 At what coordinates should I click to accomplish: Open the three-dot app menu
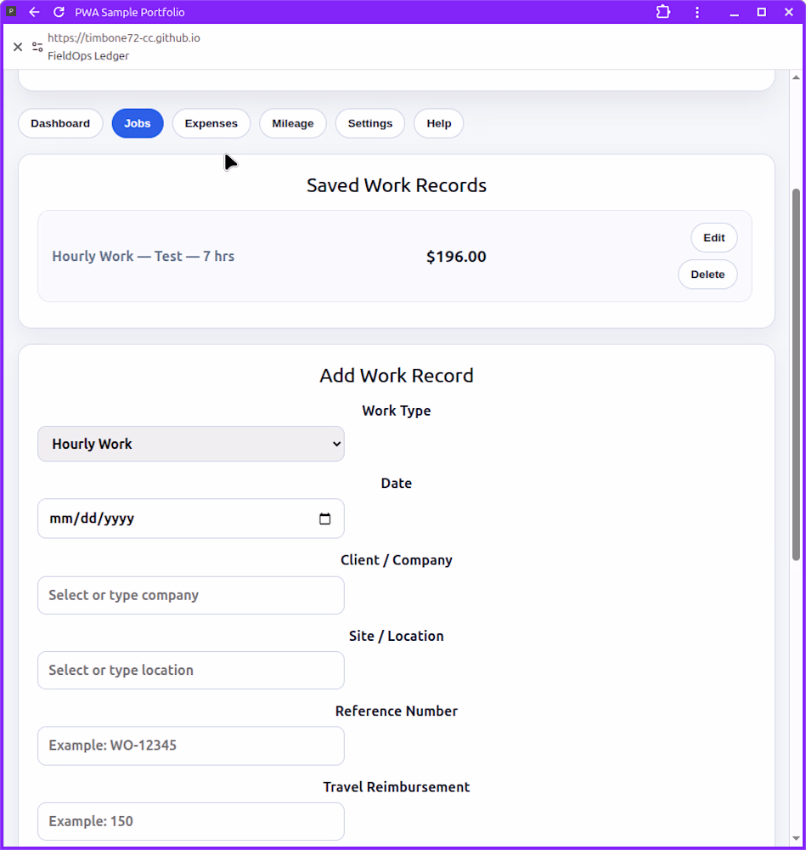pos(697,12)
